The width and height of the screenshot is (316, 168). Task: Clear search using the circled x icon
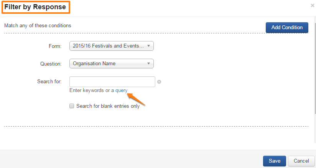coord(159,82)
